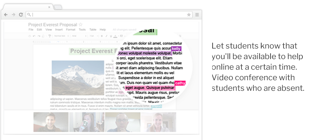The height and width of the screenshot is (140, 316).
Task: Star the Project Everest Proposal document
Action: 81,25
